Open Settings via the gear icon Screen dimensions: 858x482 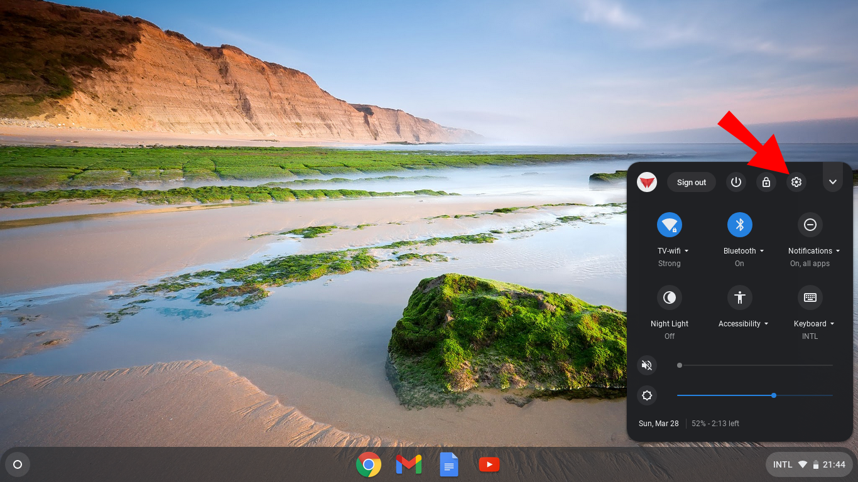coord(796,182)
